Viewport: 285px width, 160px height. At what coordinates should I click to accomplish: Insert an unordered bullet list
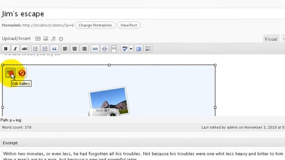pos(36,48)
